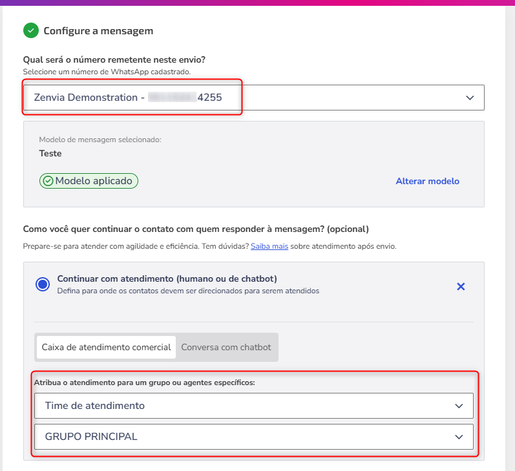Viewport: 515px width, 471px height.
Task: Click the check icon inside the Modelo aplicado badge
Action: pos(48,181)
